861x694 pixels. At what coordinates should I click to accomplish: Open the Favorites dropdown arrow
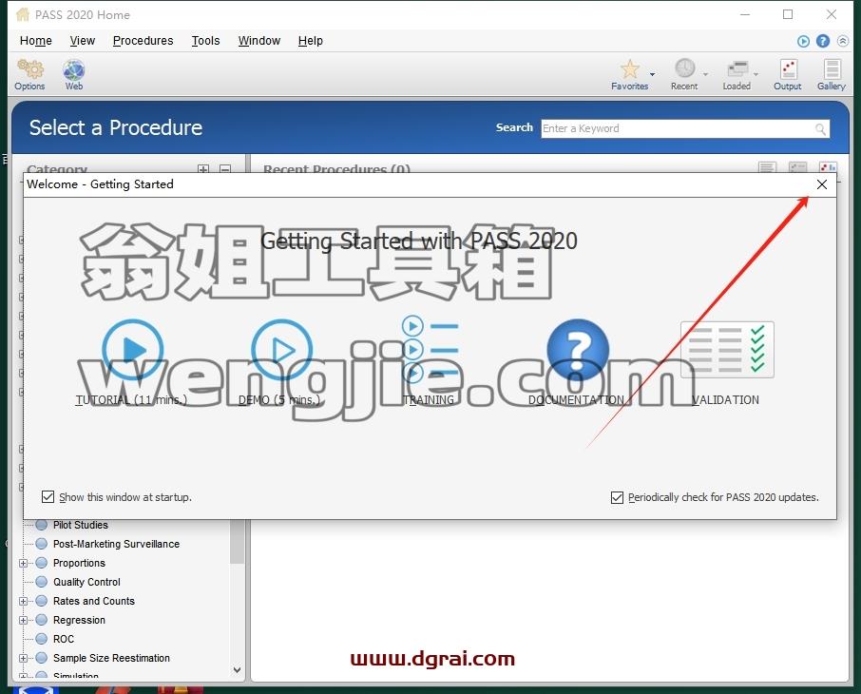click(652, 73)
